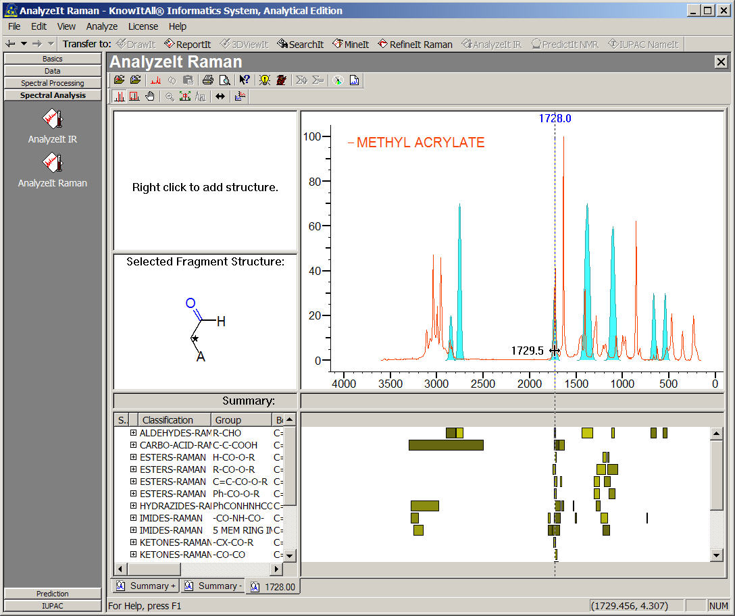Image resolution: width=735 pixels, height=616 pixels.
Task: Expand the KETONES-RAMAN -CO-CO row
Action: 133,555
